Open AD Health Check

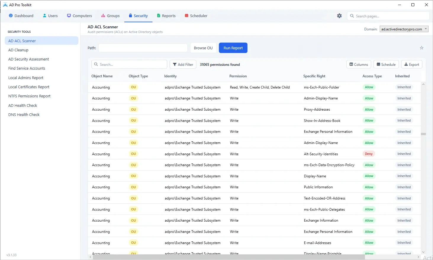pyautogui.click(x=22, y=105)
